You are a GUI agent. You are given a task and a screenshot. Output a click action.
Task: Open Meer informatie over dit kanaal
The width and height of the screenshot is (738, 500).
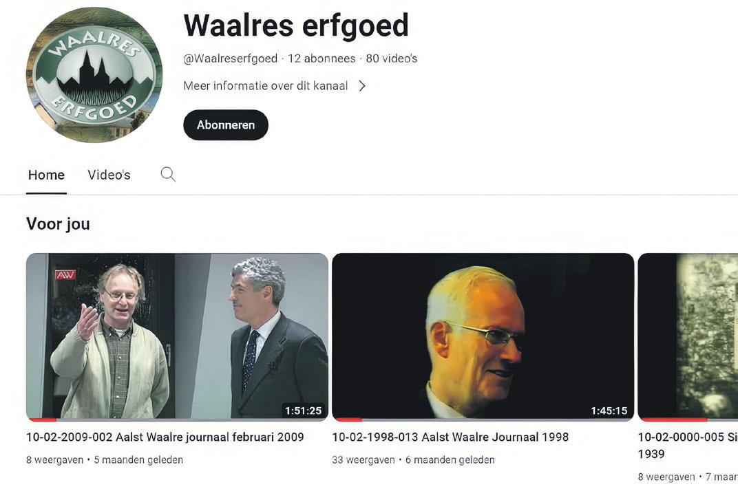(x=266, y=85)
